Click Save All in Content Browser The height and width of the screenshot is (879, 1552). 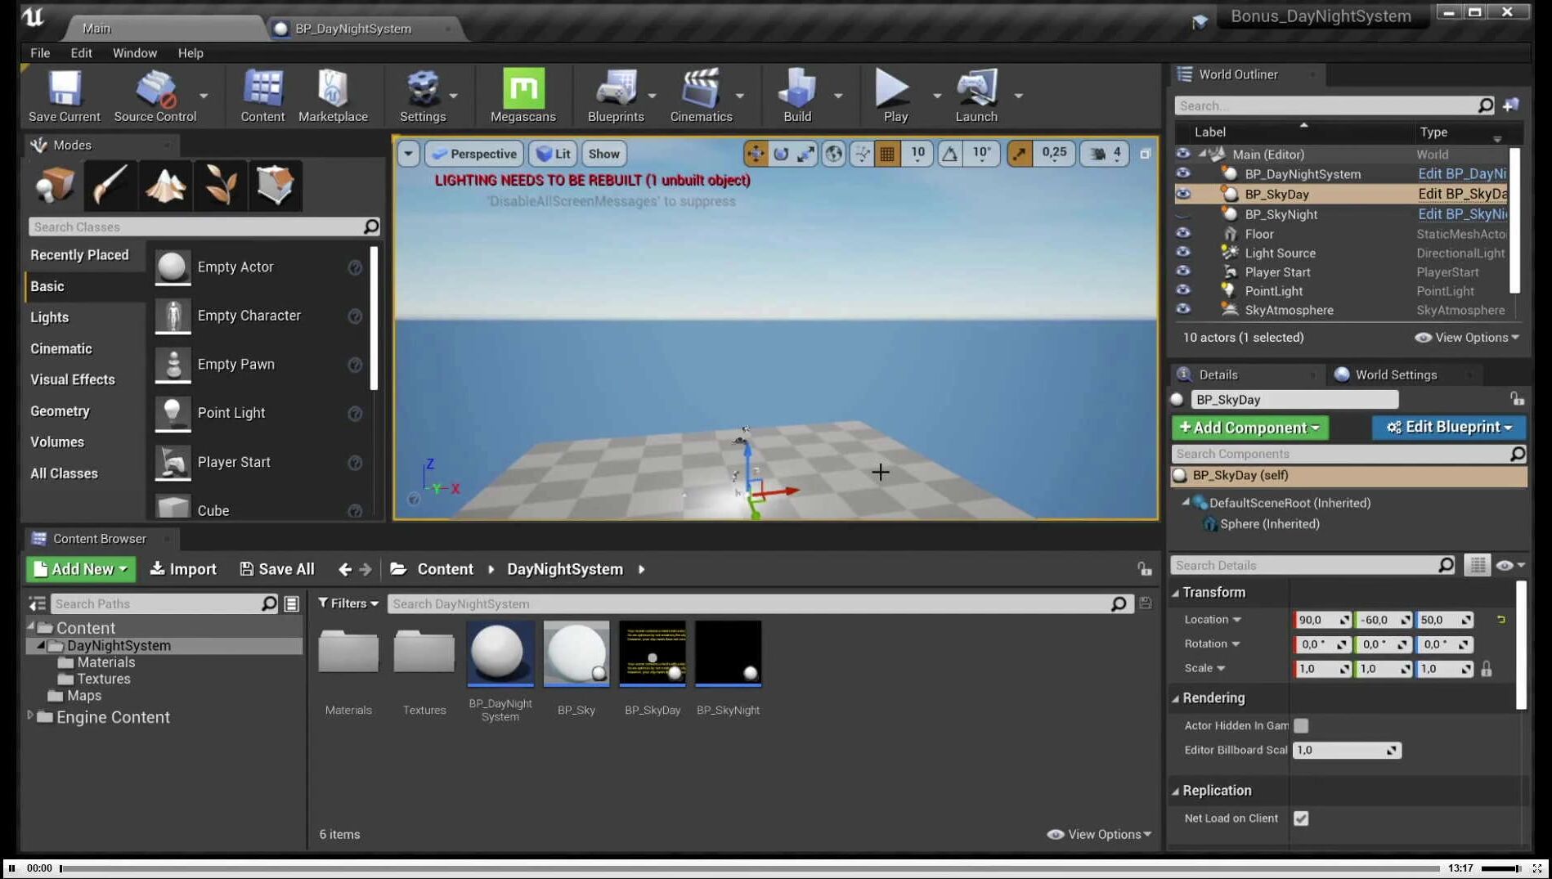tap(277, 569)
